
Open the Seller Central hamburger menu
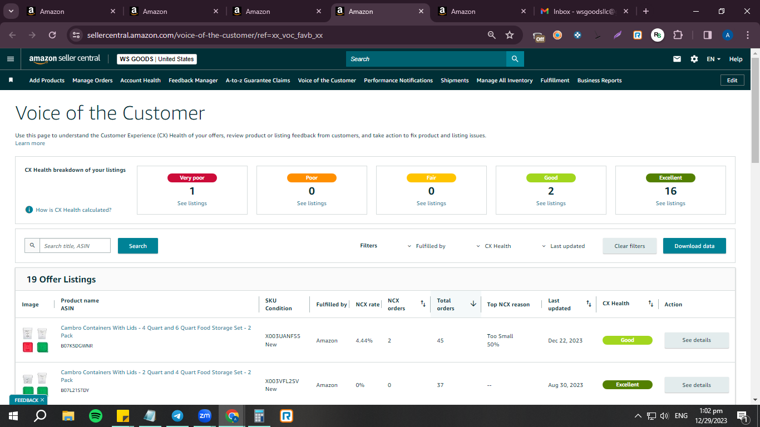pos(11,59)
